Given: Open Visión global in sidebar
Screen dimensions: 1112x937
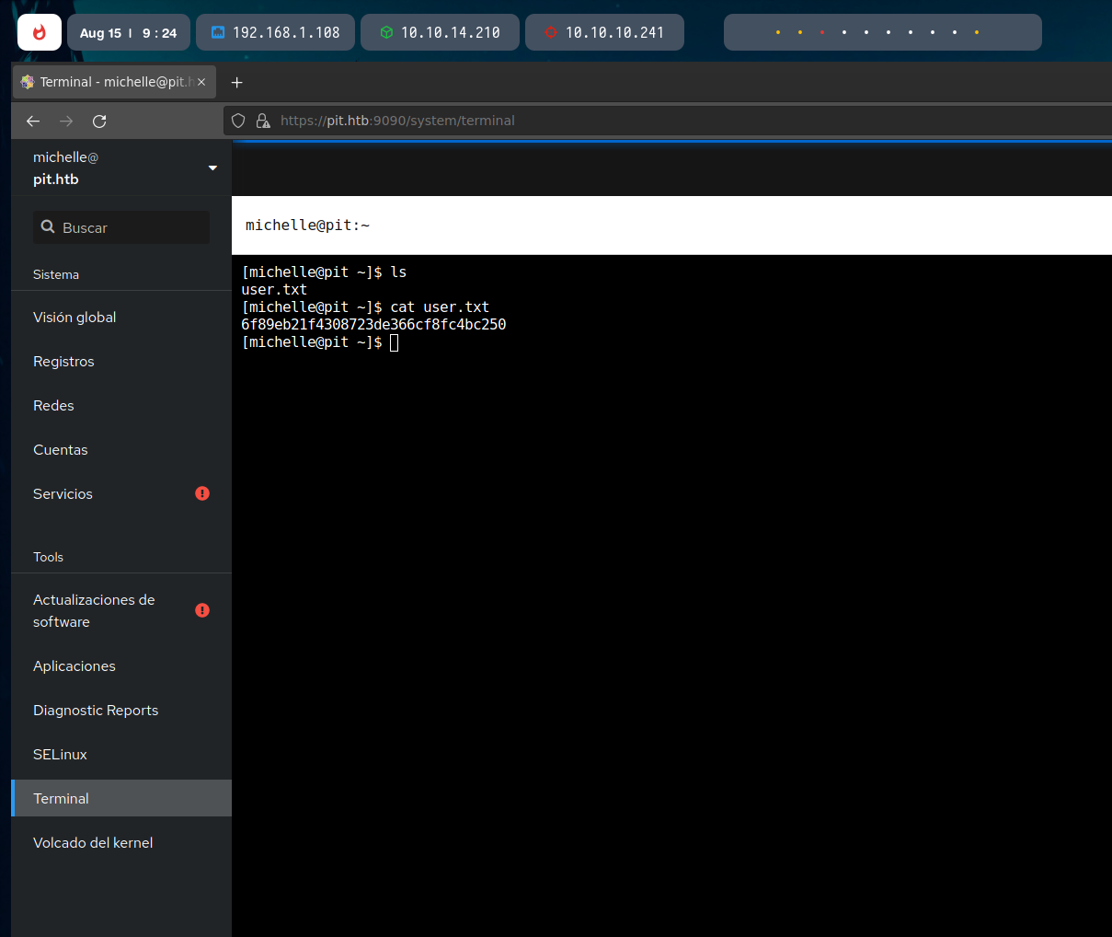Looking at the screenshot, I should tap(75, 318).
